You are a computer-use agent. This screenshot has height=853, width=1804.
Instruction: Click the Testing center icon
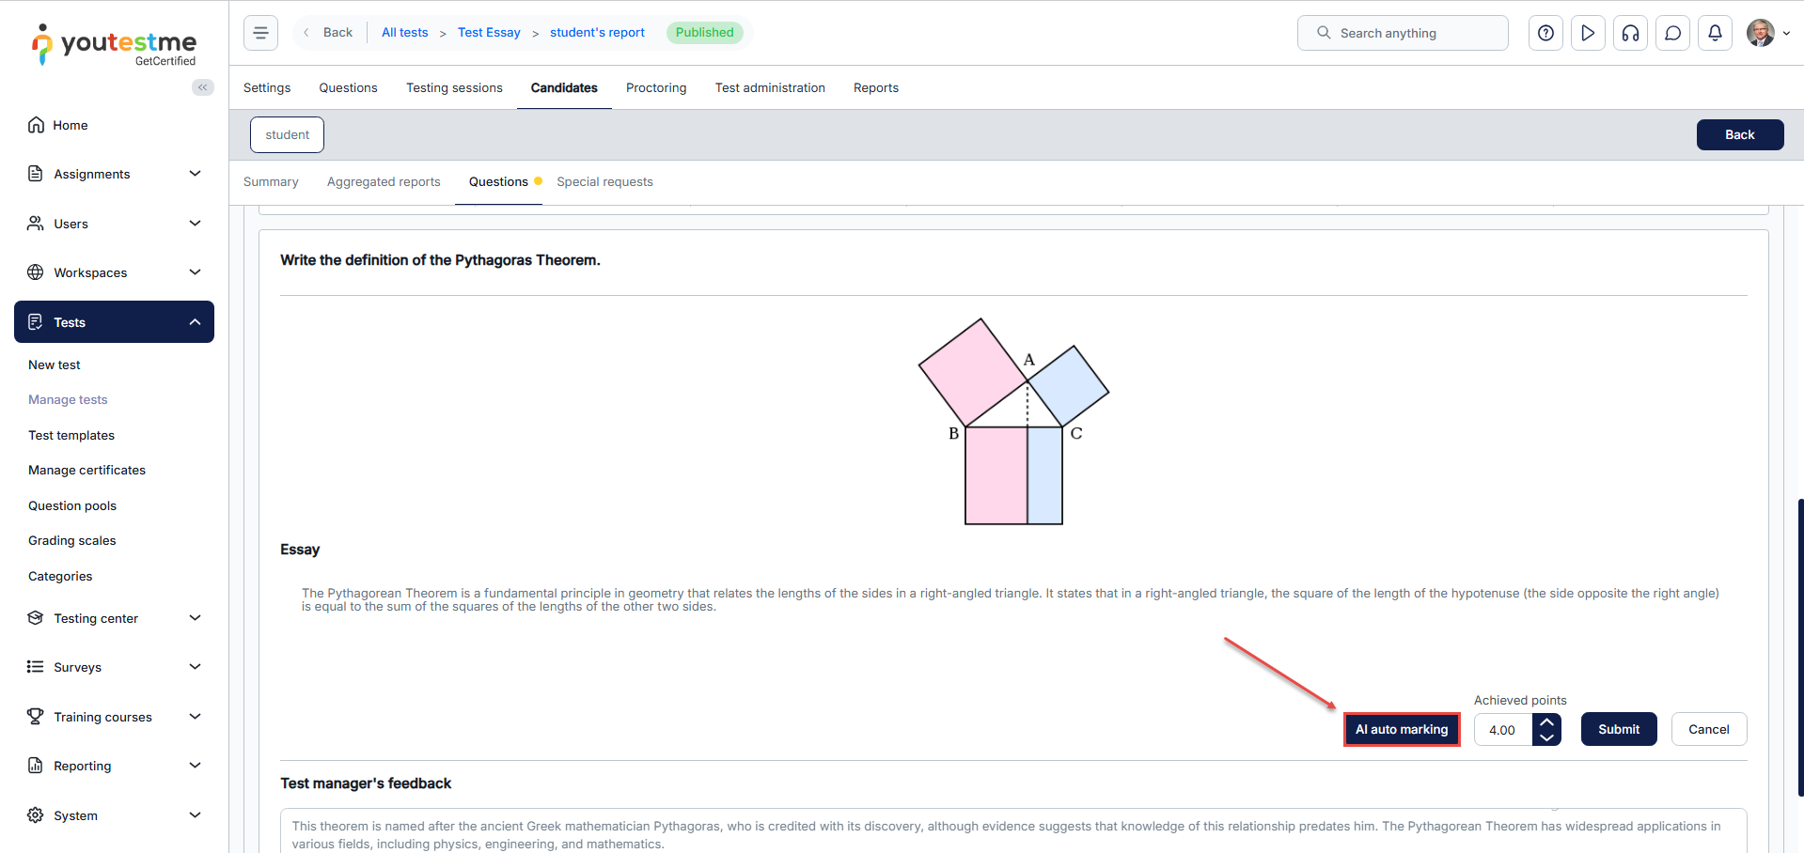36,618
